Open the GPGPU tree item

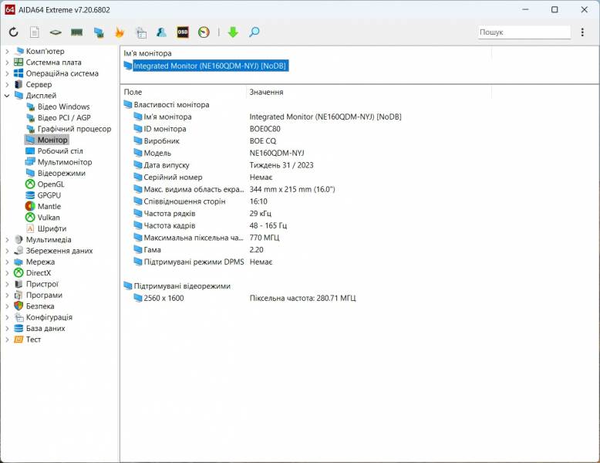tap(49, 195)
